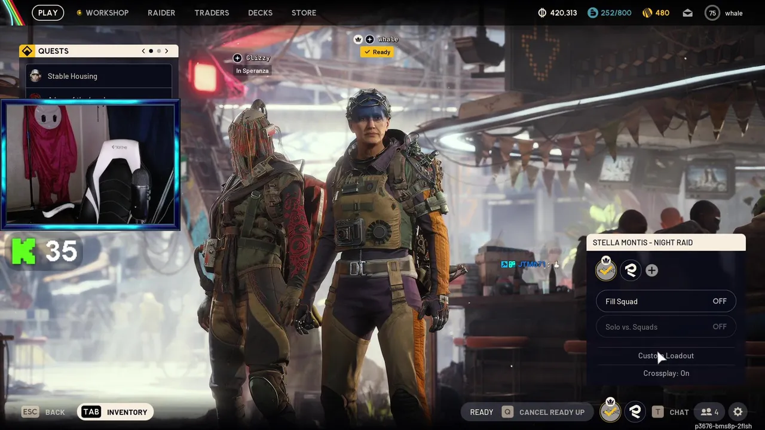Image resolution: width=765 pixels, height=430 pixels.
Task: Select the second quest page dot
Action: click(x=159, y=51)
